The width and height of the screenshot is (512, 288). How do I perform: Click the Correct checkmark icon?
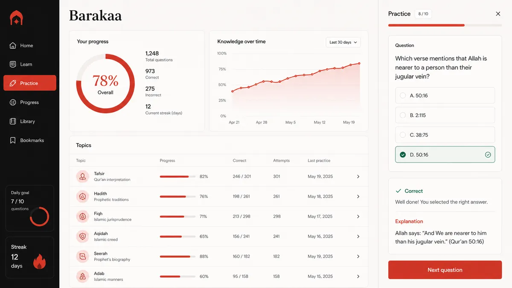click(399, 191)
